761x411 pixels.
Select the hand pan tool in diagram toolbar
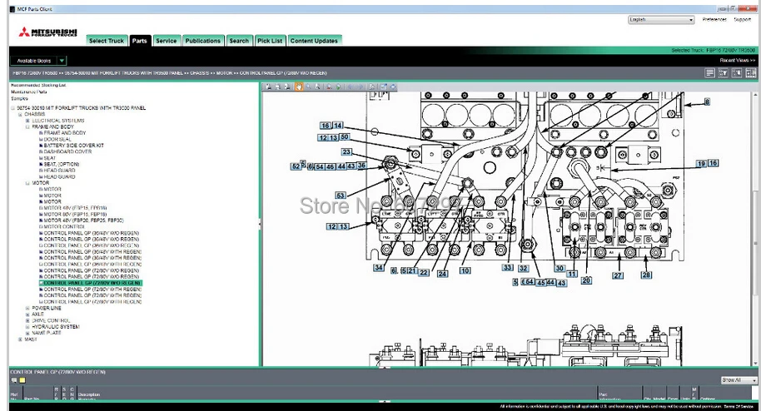(298, 87)
